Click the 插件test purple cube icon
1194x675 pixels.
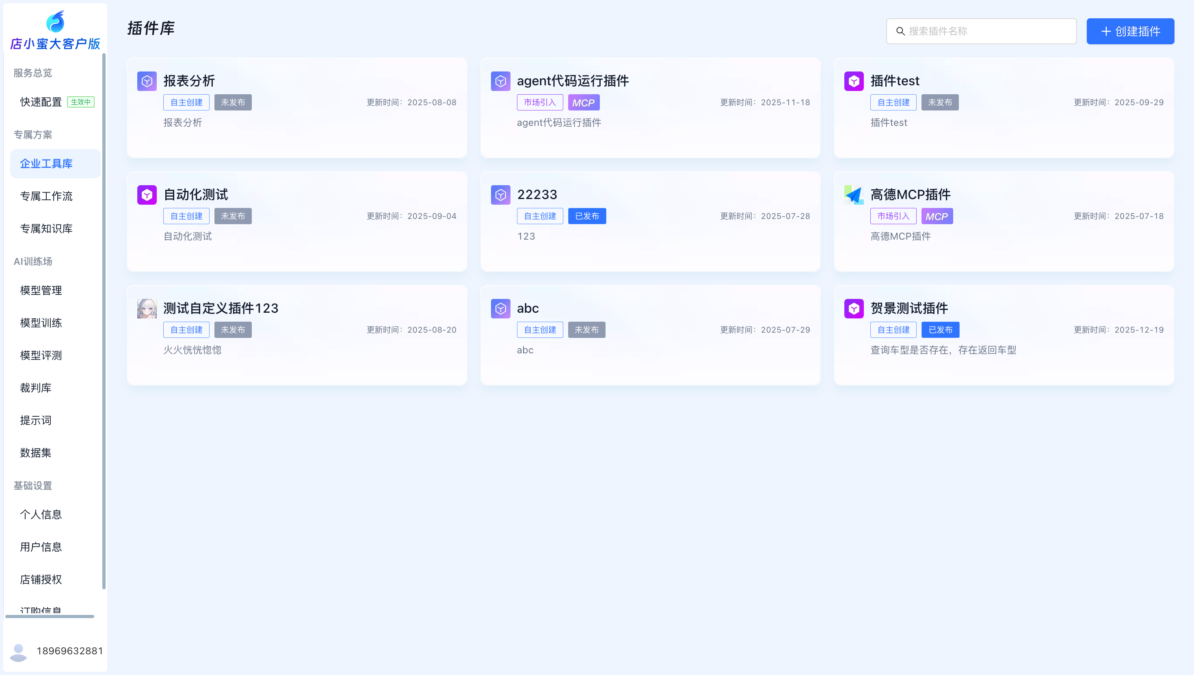coord(854,81)
